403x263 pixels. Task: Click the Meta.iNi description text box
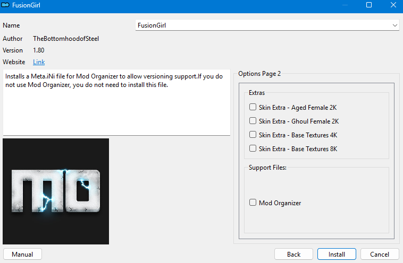[116, 102]
